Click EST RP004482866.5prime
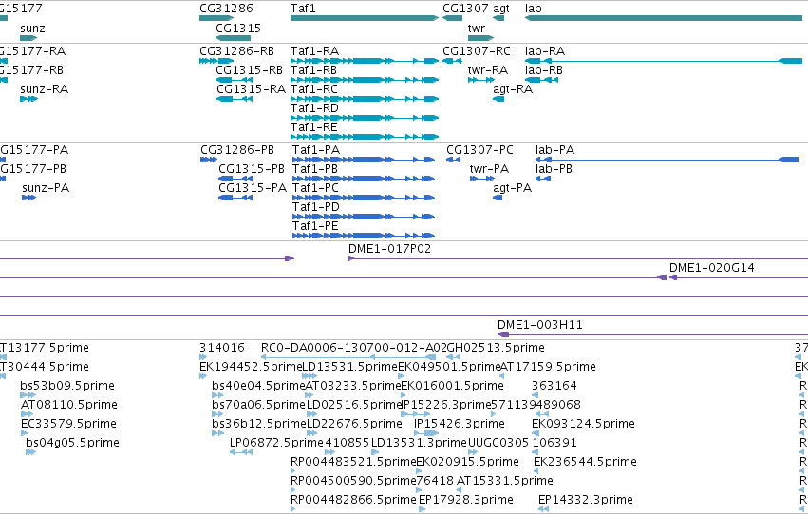Screen dimensions: 808x514 pos(293,509)
